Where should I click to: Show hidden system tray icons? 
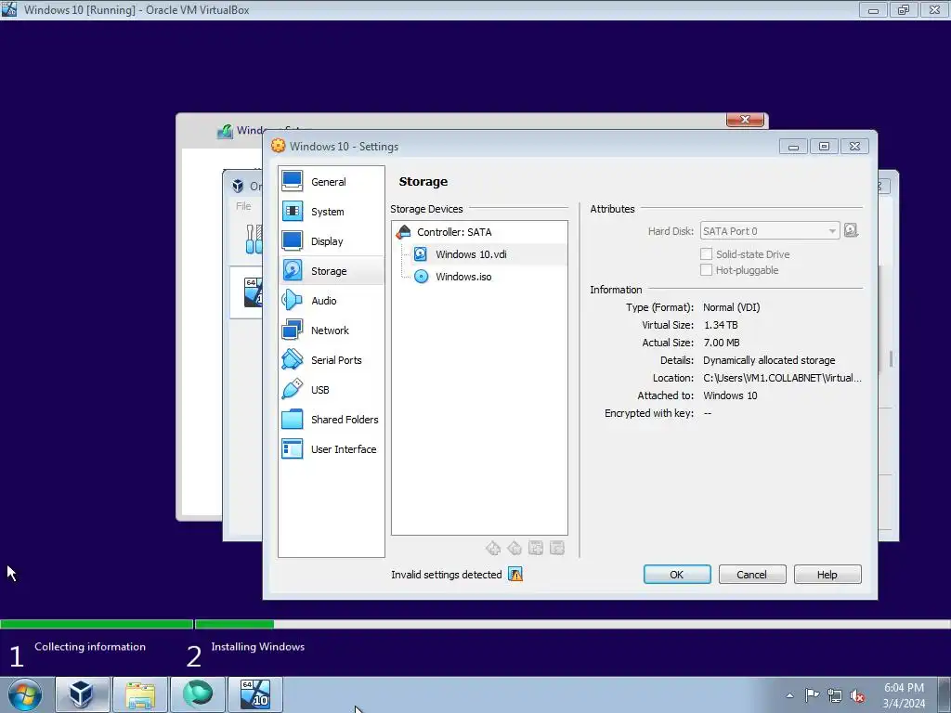(x=789, y=695)
